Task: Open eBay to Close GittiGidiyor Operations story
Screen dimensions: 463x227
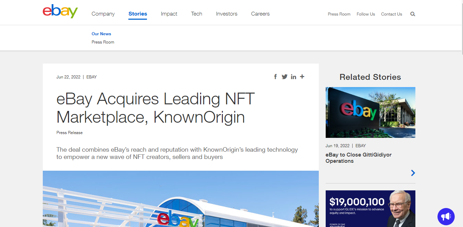Action: point(358,158)
